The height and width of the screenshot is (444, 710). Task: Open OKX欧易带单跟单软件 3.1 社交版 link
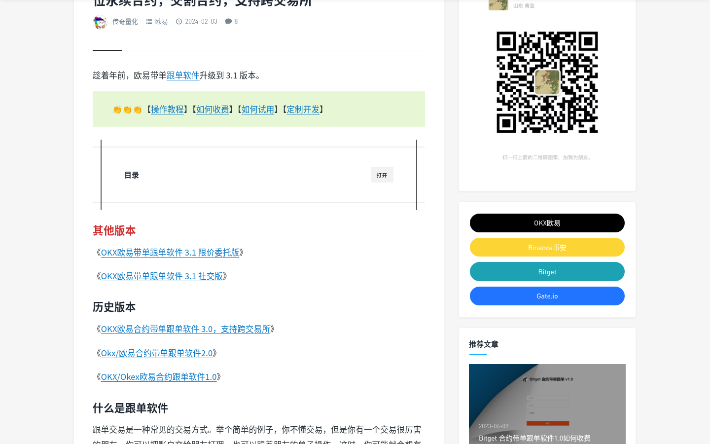162,276
